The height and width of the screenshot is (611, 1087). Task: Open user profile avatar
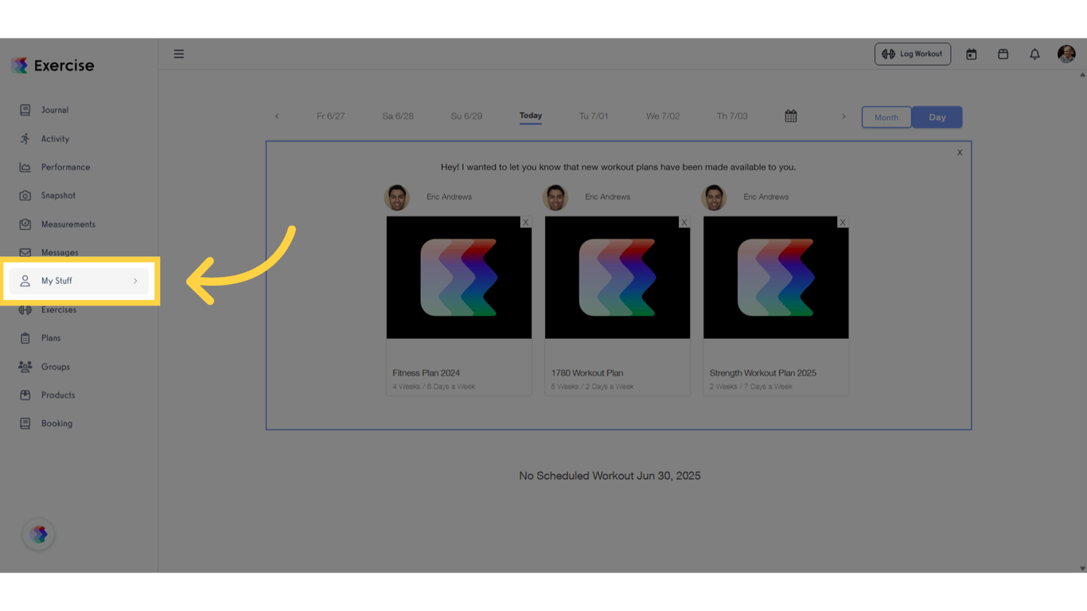[x=1066, y=53]
